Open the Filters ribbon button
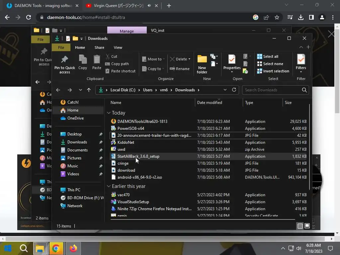Screen dimensions: 340x255 coord(301,63)
